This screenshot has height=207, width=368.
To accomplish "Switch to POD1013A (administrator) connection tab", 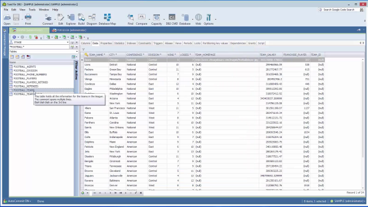I will [70, 30].
